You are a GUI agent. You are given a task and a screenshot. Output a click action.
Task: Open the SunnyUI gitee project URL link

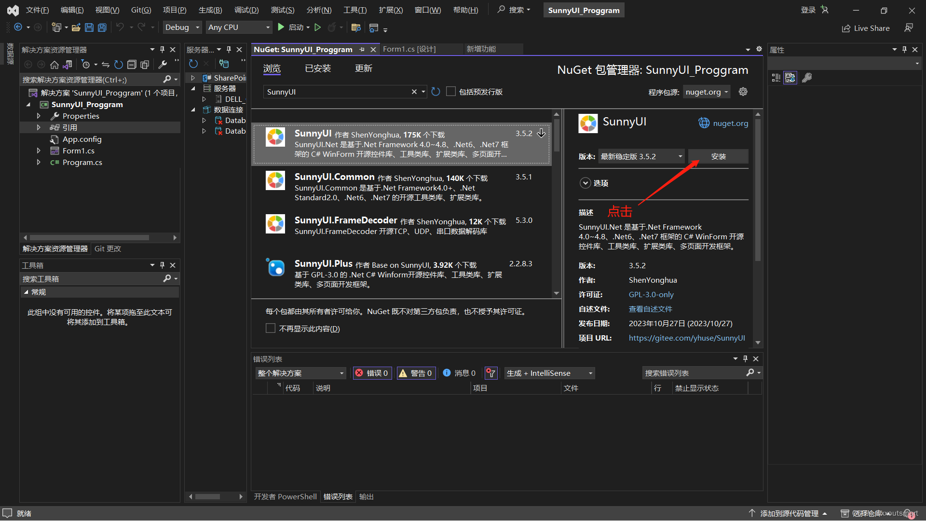click(x=687, y=338)
